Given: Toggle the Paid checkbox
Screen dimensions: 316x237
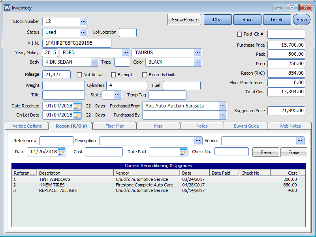Looking at the screenshot, I should [x=239, y=34].
